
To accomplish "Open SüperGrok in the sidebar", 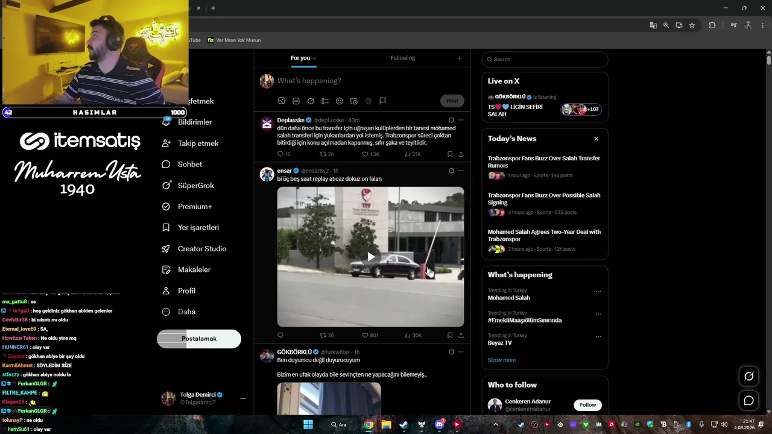I will (188, 186).
